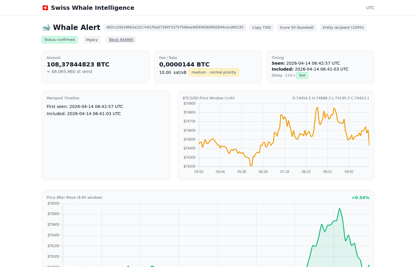
Task: Select the legacy transaction tag
Action: (92, 39)
